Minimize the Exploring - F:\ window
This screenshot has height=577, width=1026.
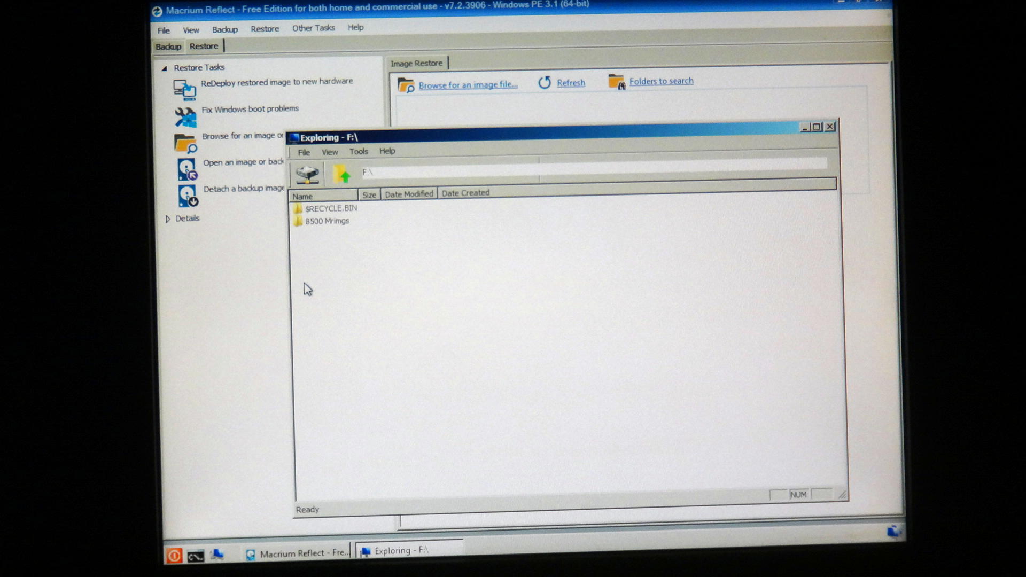(x=805, y=127)
